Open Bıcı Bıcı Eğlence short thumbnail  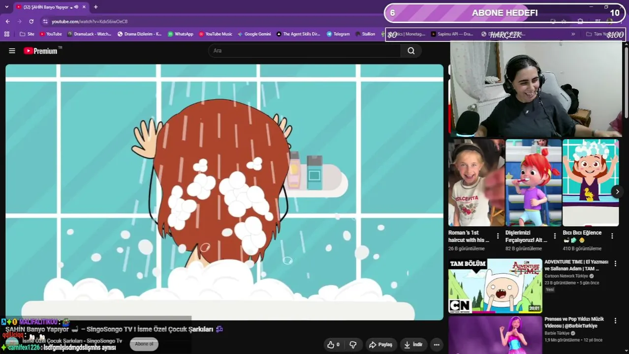(x=591, y=182)
